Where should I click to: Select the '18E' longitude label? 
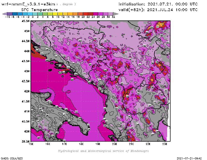tap(81, 144)
